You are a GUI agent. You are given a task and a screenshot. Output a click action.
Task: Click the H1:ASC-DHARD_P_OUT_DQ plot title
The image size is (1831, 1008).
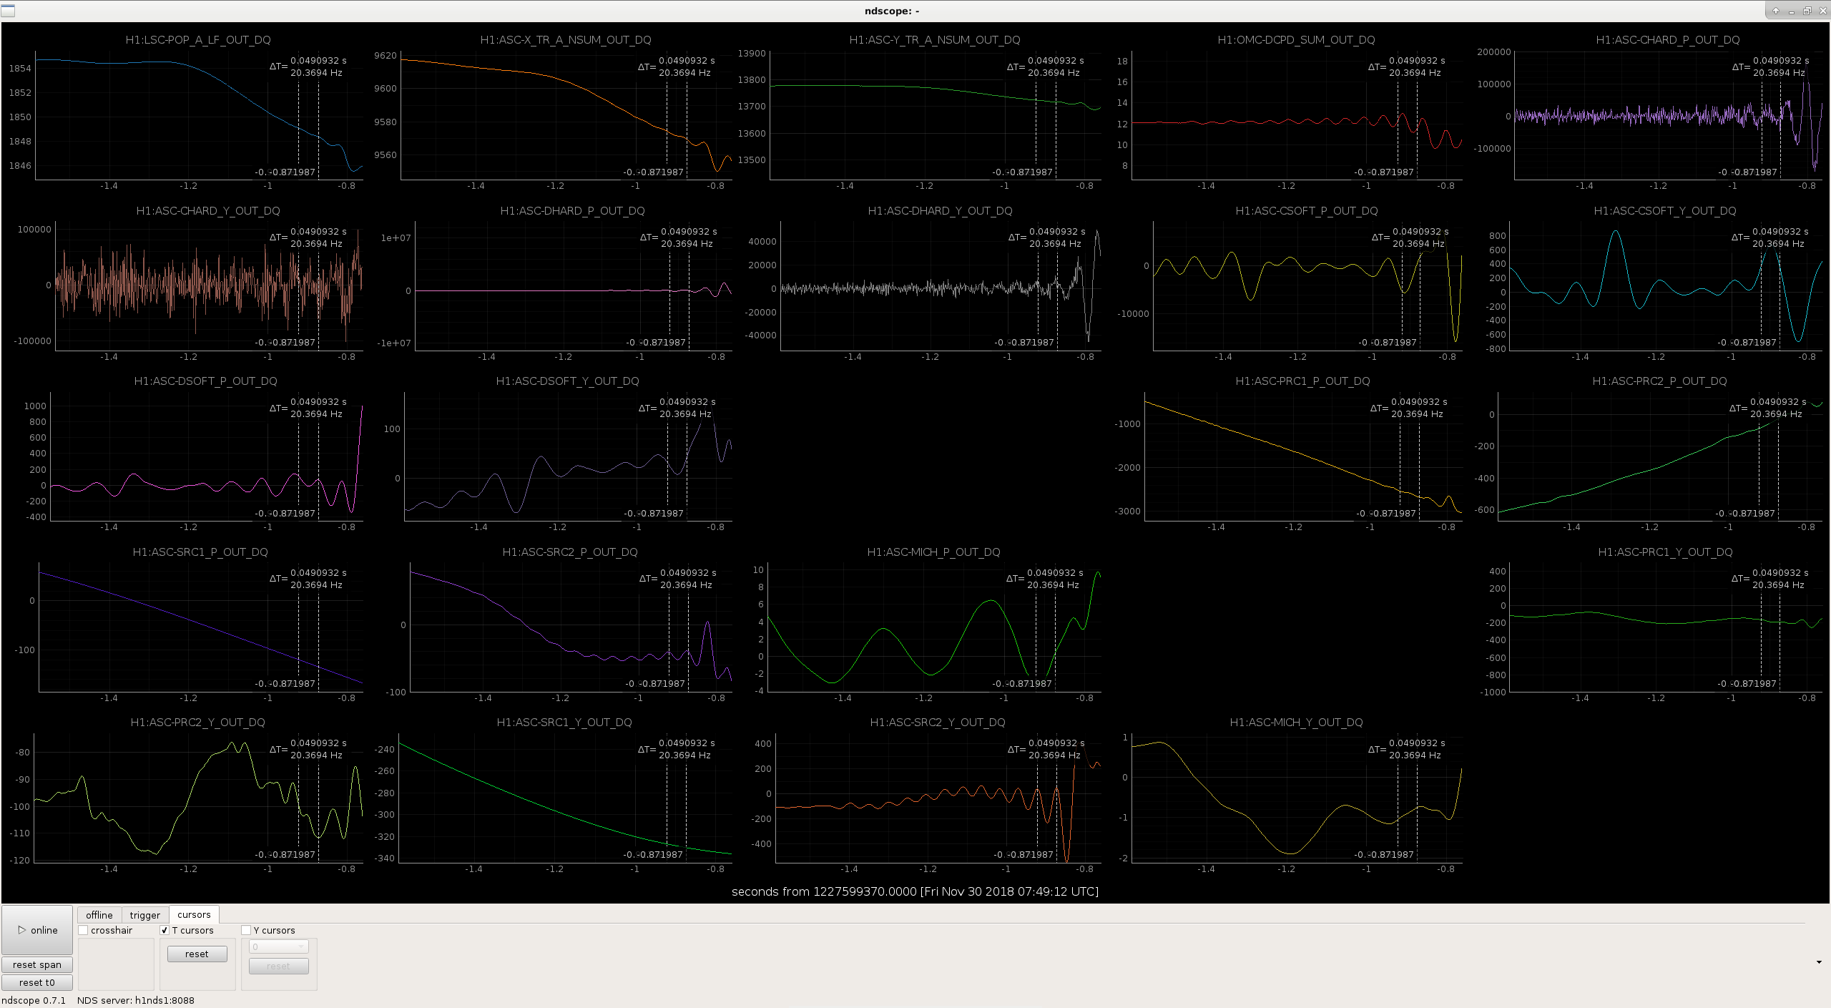pos(572,211)
